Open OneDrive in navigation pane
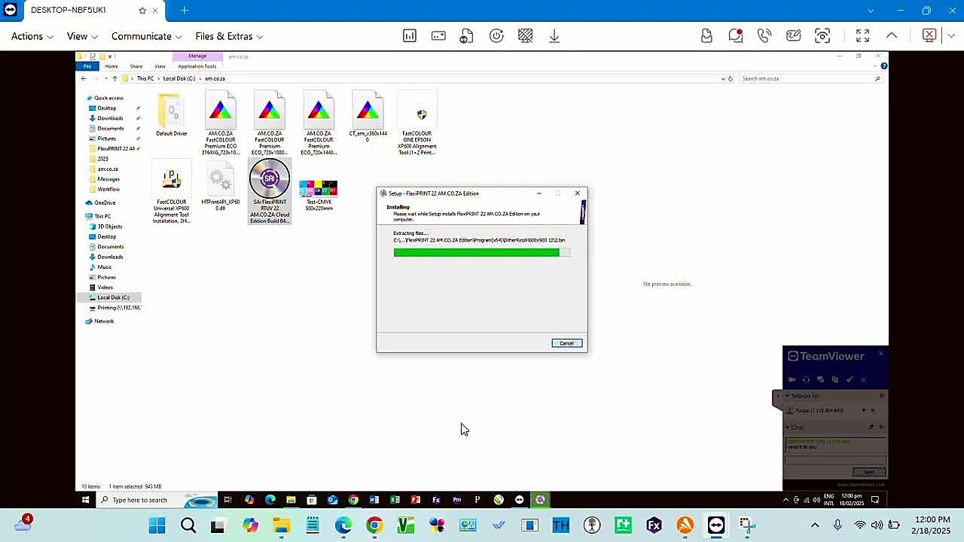This screenshot has width=964, height=542. coord(105,202)
